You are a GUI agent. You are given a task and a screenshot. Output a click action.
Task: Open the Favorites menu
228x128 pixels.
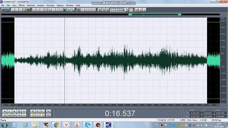click(x=50, y=5)
